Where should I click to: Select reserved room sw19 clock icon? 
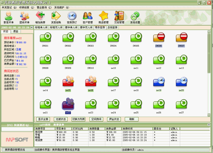[x=159, y=82]
